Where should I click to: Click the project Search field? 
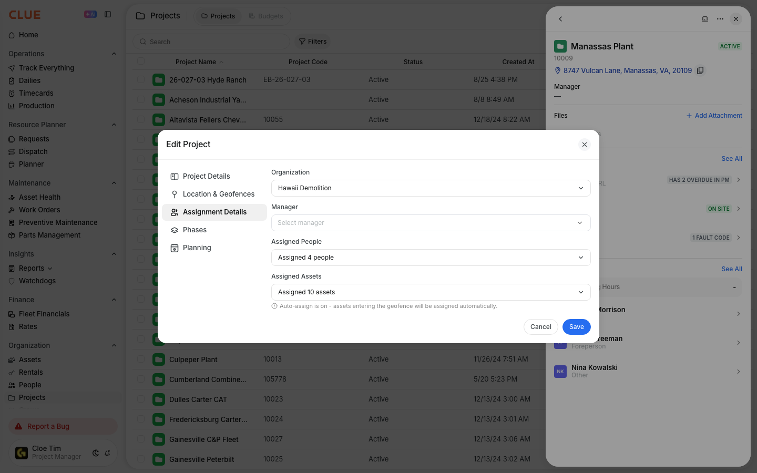click(211, 42)
